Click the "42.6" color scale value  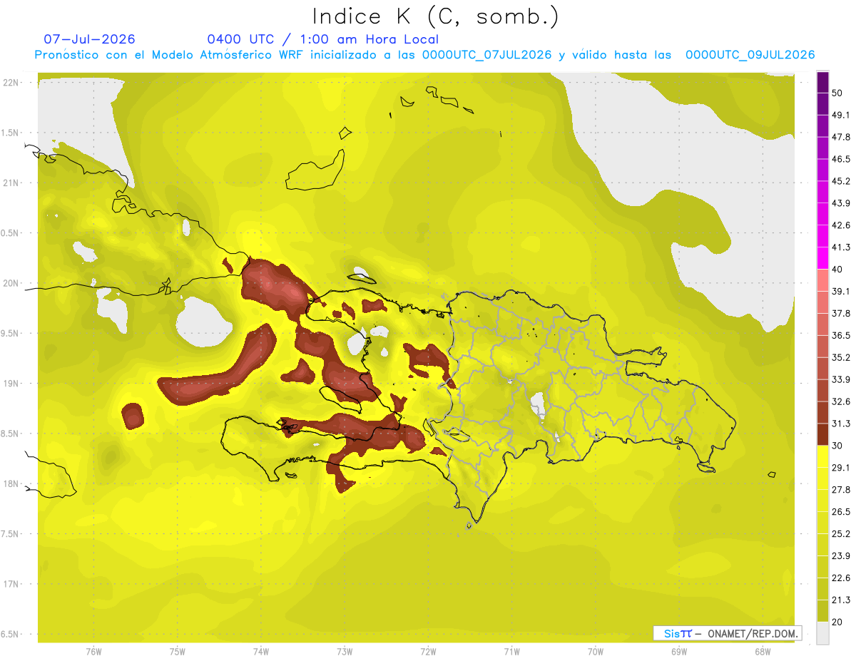point(841,225)
